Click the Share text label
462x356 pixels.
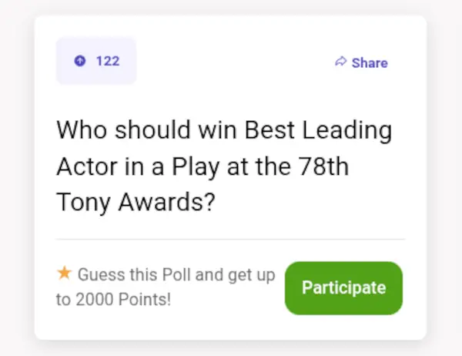370,63
